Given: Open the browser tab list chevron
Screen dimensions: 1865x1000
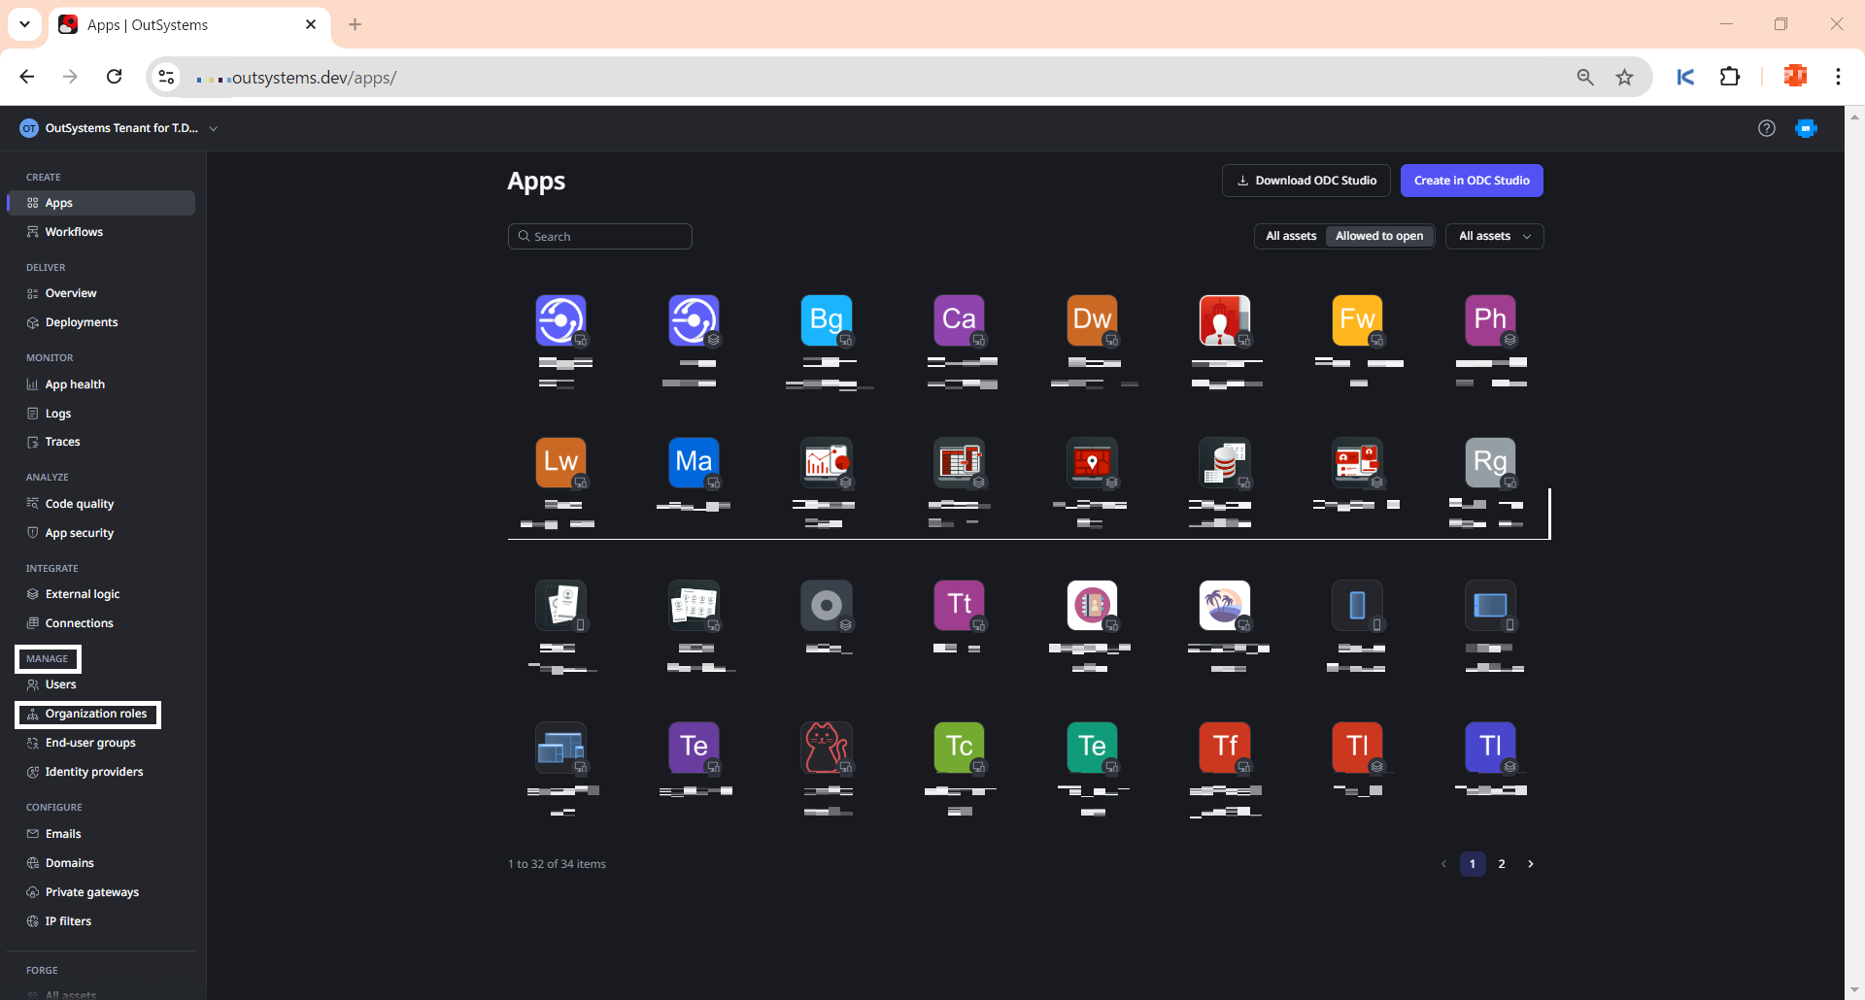Looking at the screenshot, I should (24, 24).
